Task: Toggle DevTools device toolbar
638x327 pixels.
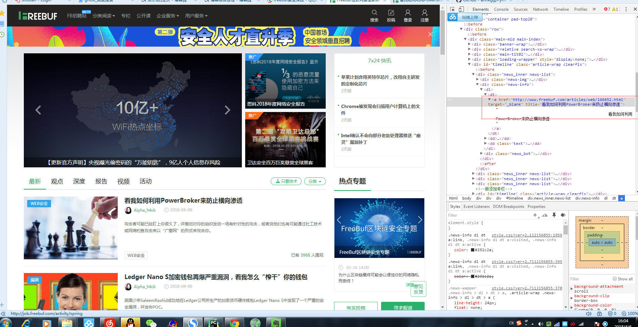Action: pyautogui.click(x=461, y=9)
